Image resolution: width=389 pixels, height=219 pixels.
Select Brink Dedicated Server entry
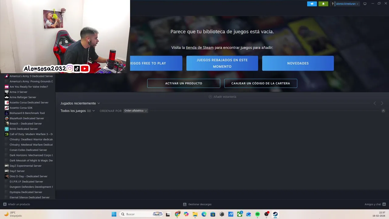pos(29,129)
